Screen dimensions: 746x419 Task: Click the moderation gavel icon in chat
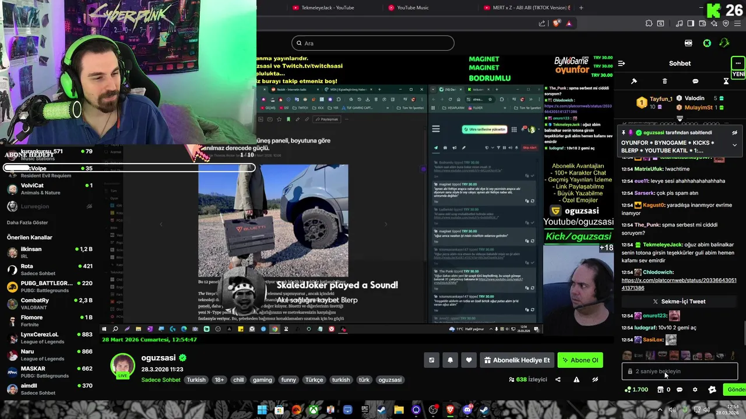pos(634,81)
